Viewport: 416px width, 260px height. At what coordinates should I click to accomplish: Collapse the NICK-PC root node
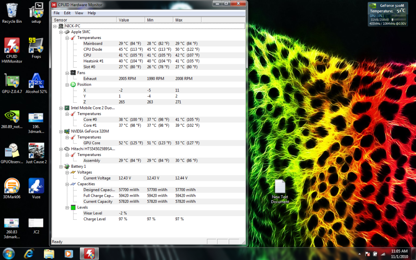55,26
